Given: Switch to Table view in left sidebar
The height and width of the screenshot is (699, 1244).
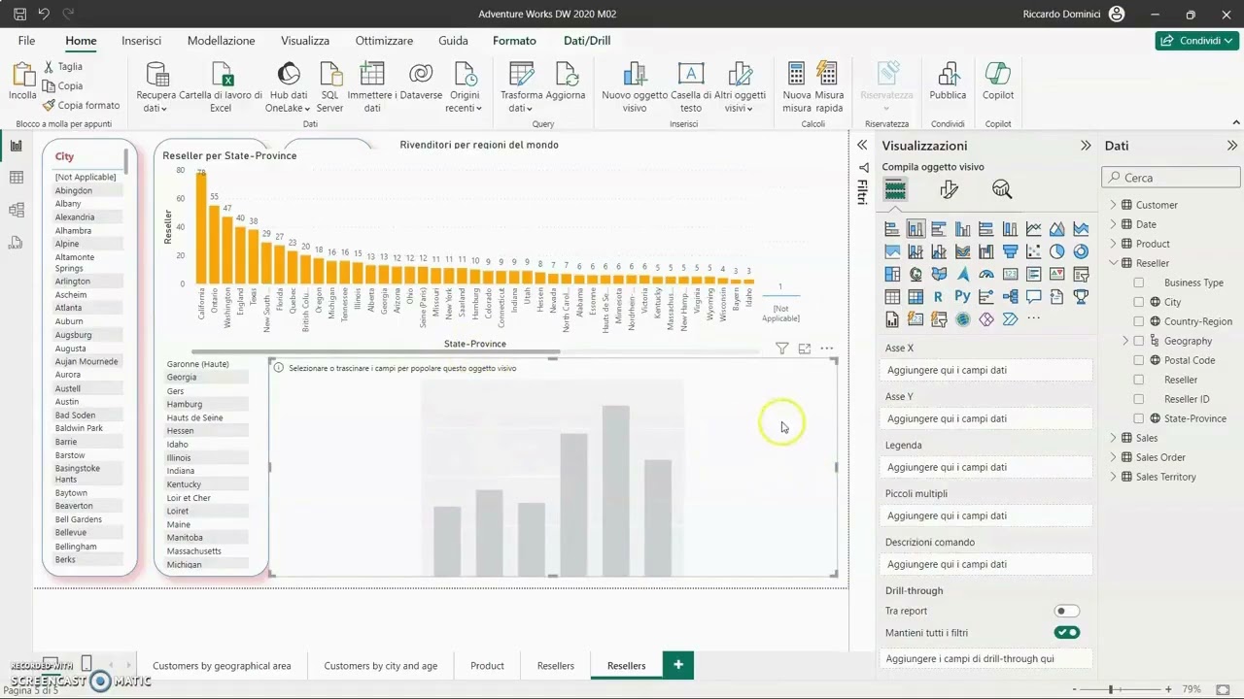Looking at the screenshot, I should (16, 178).
